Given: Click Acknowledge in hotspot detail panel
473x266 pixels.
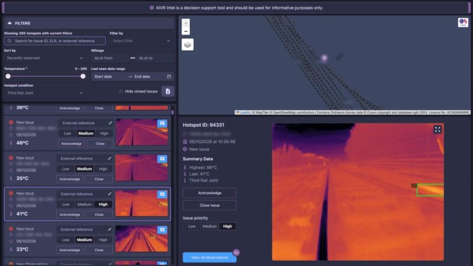Looking at the screenshot, I should [210, 193].
